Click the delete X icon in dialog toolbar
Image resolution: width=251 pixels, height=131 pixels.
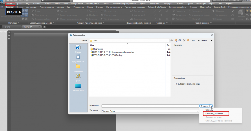184,41
